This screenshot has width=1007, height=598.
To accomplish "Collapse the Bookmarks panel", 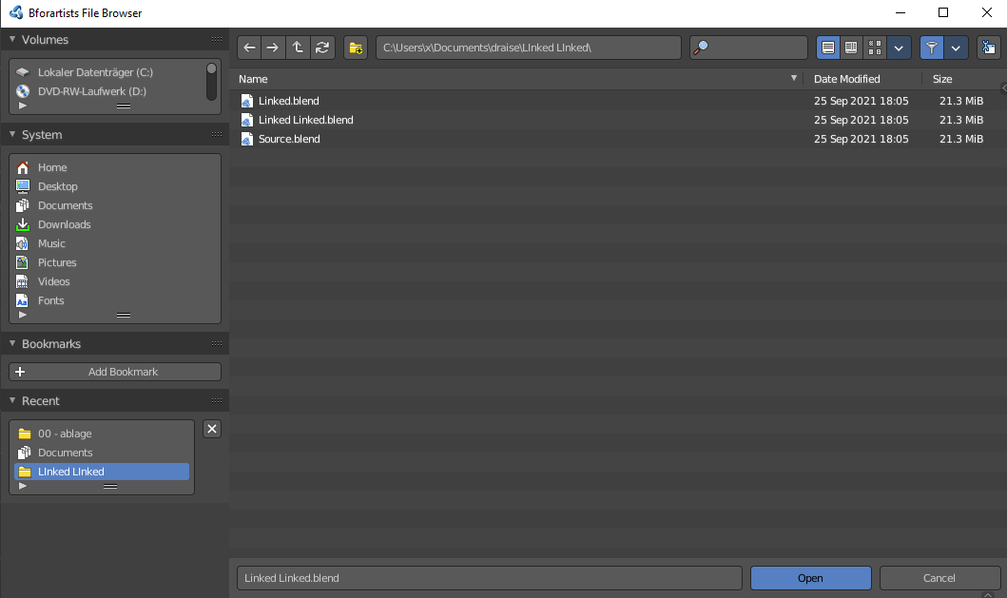I will click(12, 343).
